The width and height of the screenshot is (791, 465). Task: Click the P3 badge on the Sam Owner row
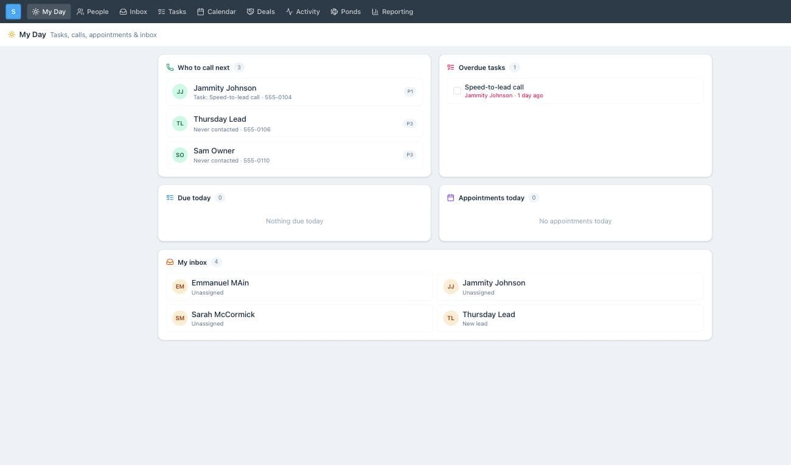click(410, 155)
